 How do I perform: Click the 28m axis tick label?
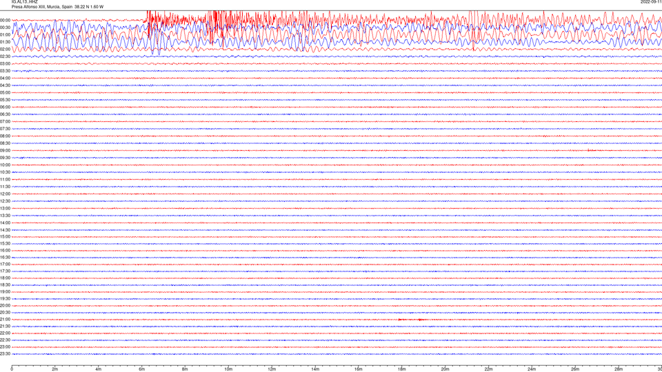[619, 369]
